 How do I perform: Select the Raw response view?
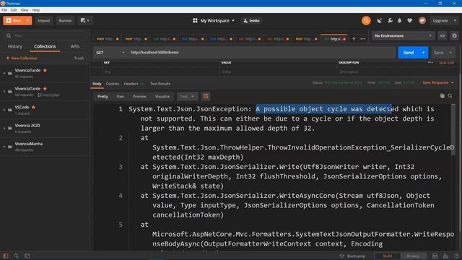coord(121,96)
